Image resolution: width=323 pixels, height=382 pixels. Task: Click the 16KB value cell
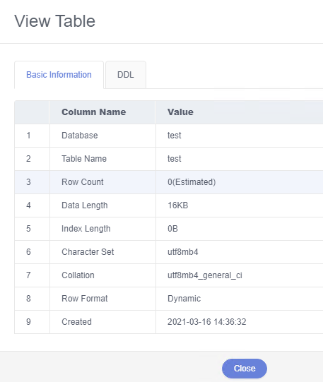pos(240,205)
